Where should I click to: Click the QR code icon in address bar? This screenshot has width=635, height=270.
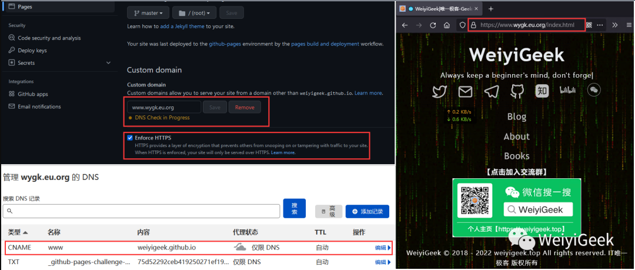click(x=589, y=25)
